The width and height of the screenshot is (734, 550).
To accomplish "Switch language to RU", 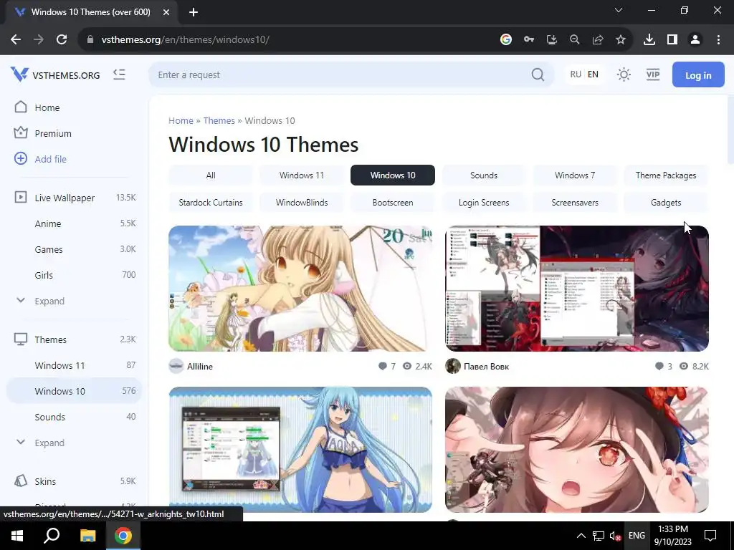I will point(576,74).
